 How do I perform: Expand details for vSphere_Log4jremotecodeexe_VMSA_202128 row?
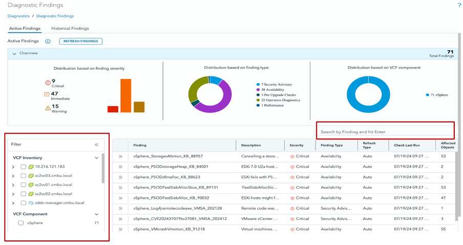coord(121,208)
